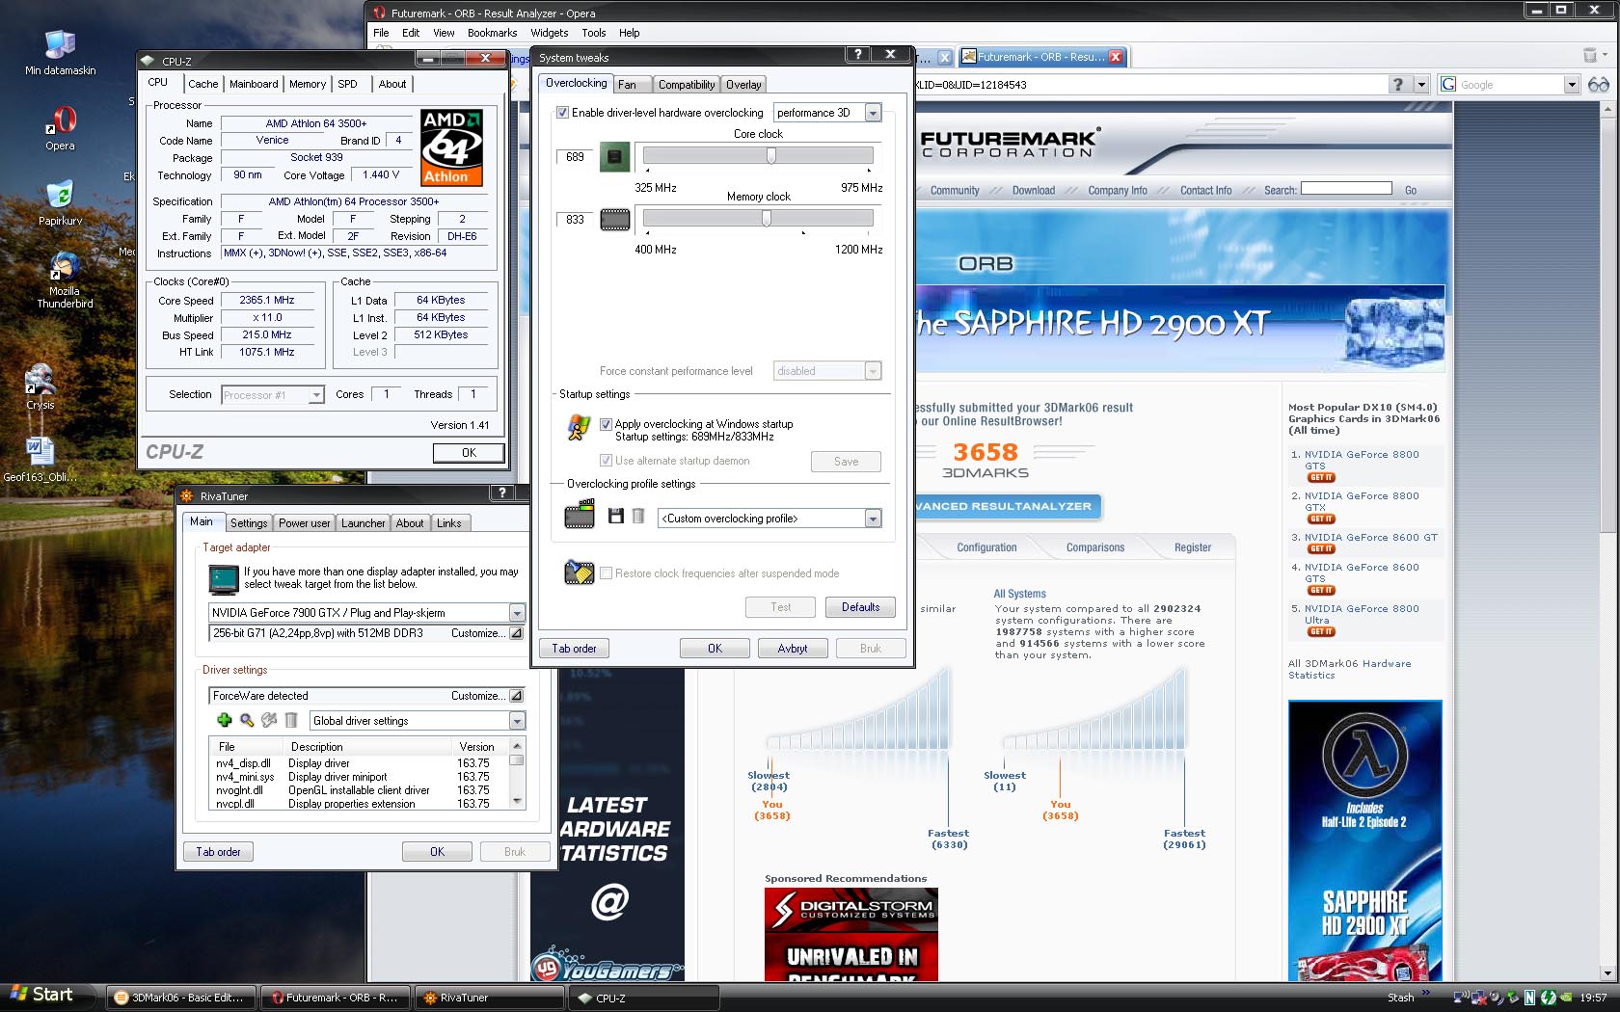Image resolution: width=1620 pixels, height=1012 pixels.
Task: Click Tab order button in RivaTuner window
Action: point(218,852)
